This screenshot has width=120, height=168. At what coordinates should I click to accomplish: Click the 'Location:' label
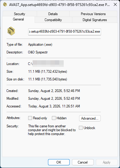coord(13,64)
